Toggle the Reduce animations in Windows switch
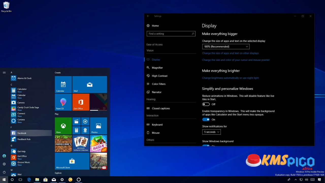Image resolution: width=325 pixels, height=183 pixels. click(x=206, y=104)
